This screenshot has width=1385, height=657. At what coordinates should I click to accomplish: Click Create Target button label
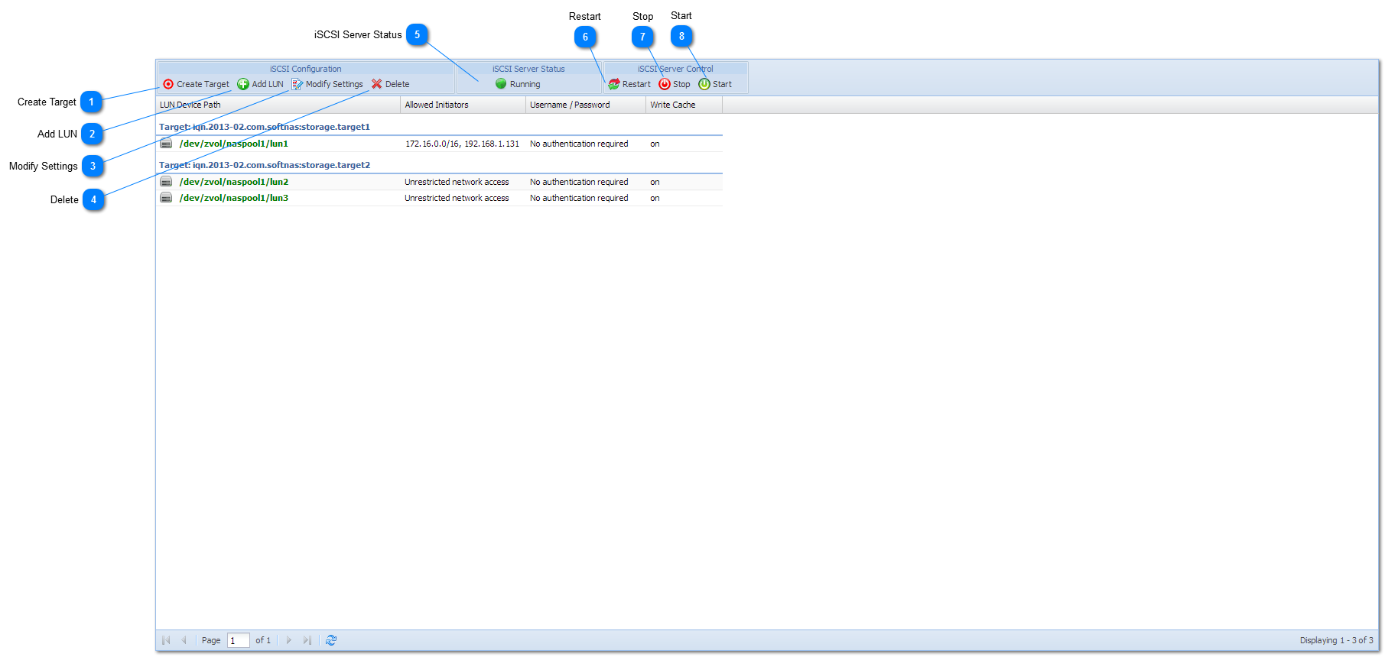click(x=203, y=84)
